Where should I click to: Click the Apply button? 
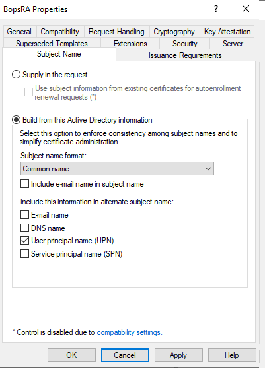click(x=178, y=355)
